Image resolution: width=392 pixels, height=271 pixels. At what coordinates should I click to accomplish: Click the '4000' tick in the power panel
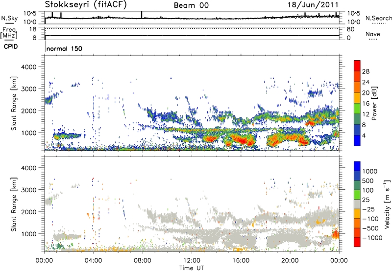29,67
